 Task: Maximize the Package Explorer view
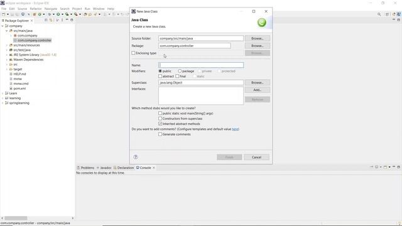click(x=72, y=20)
